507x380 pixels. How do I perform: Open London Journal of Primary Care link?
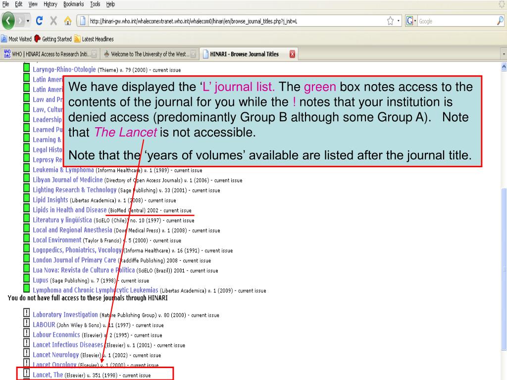74,260
